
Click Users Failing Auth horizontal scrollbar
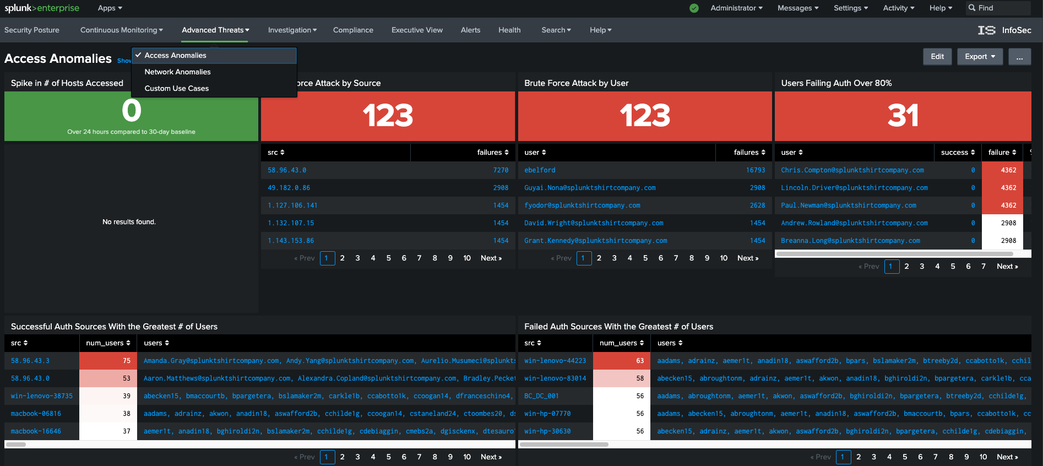tap(895, 254)
